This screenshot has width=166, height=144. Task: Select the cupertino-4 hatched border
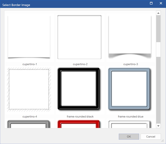29,90
